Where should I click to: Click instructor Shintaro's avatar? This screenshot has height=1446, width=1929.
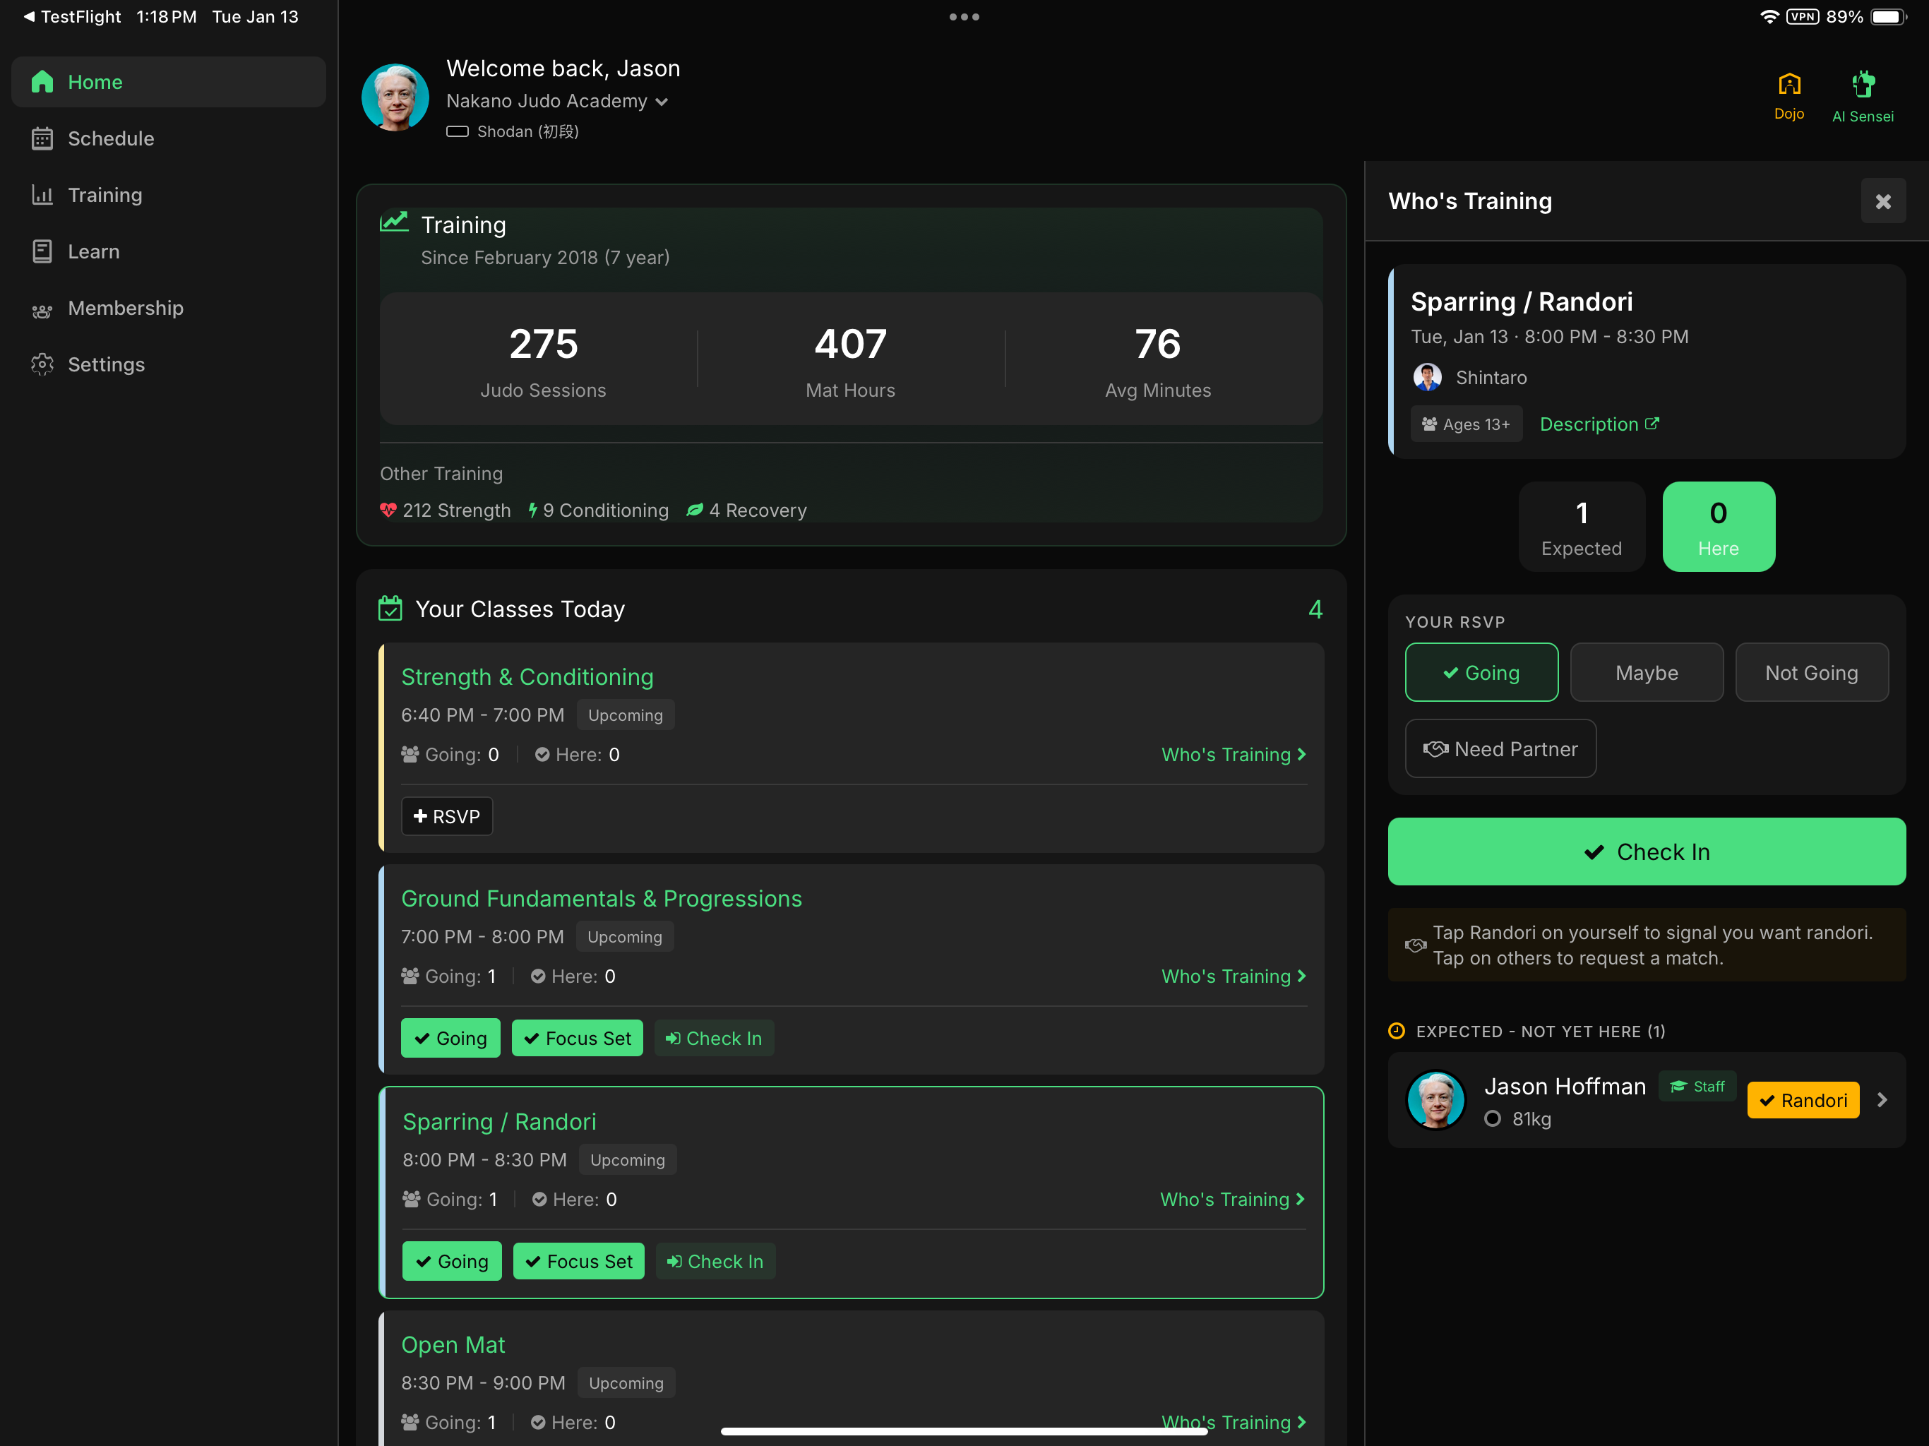1427,378
